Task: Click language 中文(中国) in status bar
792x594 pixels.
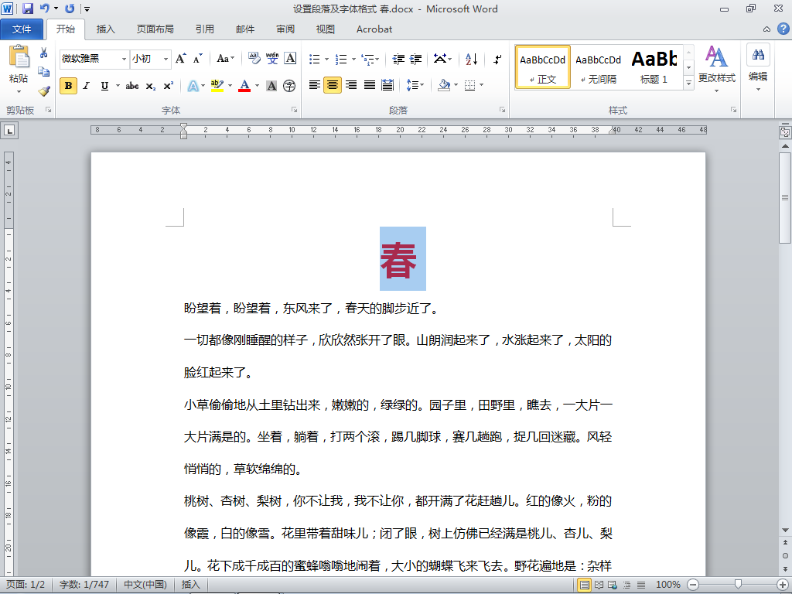Action: click(x=145, y=585)
